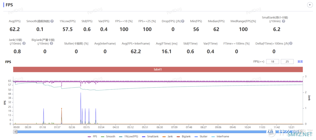Toggle 1%Low(FPS) series in legend
316x140 pixels.
[128, 136]
